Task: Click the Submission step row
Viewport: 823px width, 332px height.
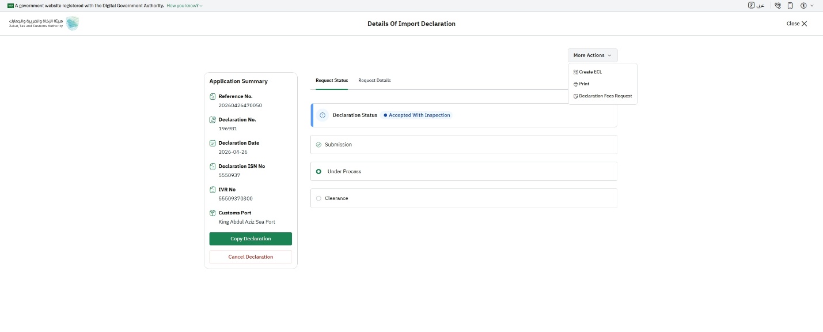Action: tap(464, 145)
